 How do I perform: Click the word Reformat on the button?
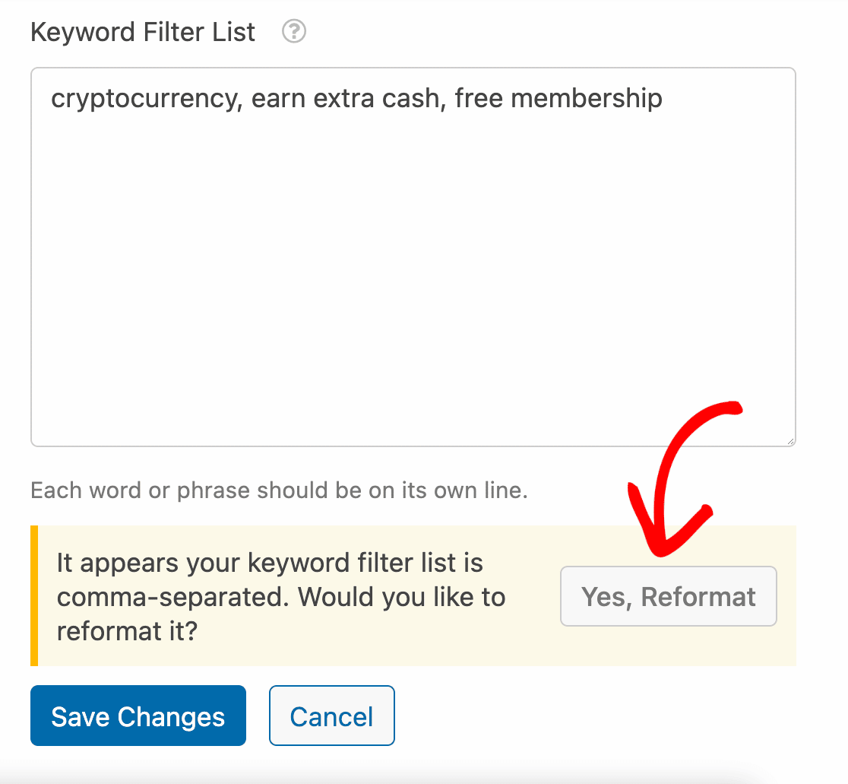click(698, 597)
